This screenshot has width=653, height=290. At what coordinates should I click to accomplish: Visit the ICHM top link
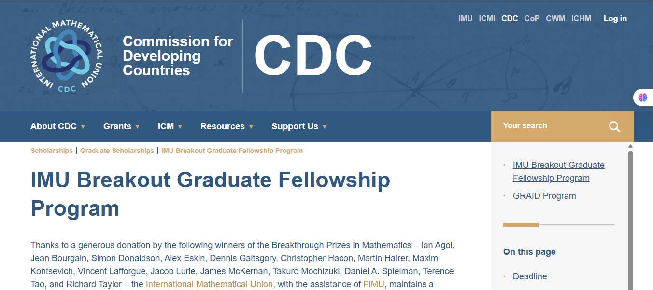[581, 19]
